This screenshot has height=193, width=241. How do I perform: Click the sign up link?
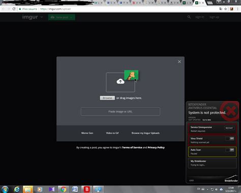pyautogui.click(x=214, y=17)
